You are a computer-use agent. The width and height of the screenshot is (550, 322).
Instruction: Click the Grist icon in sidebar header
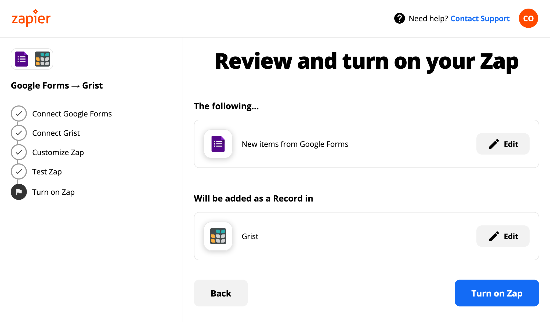[42, 59]
